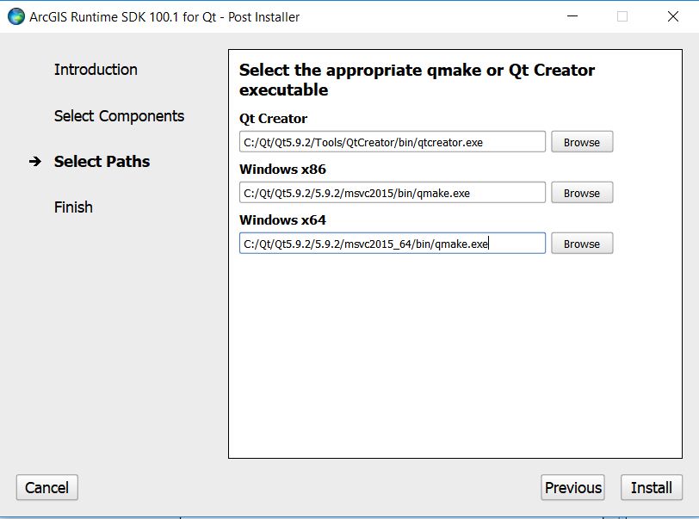Click the Windows x86 section label
699x519 pixels.
(x=282, y=170)
